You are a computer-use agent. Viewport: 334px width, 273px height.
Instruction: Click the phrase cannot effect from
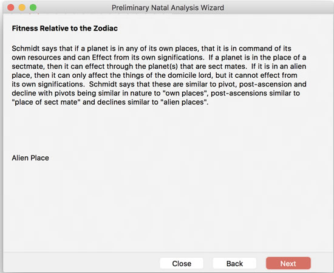pyautogui.click(x=266, y=75)
